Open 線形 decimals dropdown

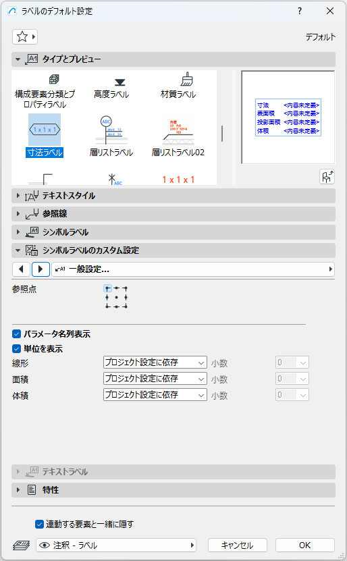point(292,363)
